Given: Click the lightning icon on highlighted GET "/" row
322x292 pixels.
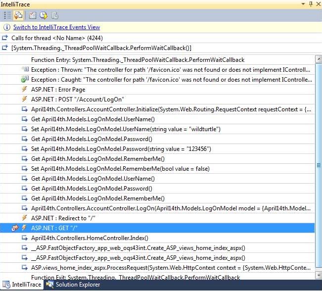Looking at the screenshot, I should pyautogui.click(x=24, y=228).
